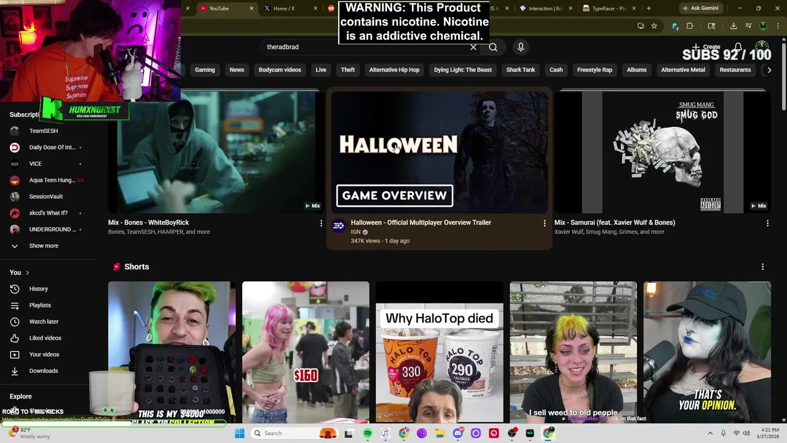This screenshot has height=443, width=787.
Task: Show hidden system tray icons
Action: [710, 433]
